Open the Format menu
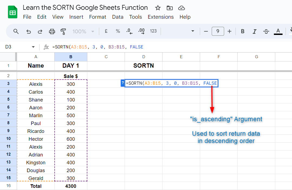292x190 pixels. tap(98, 17)
